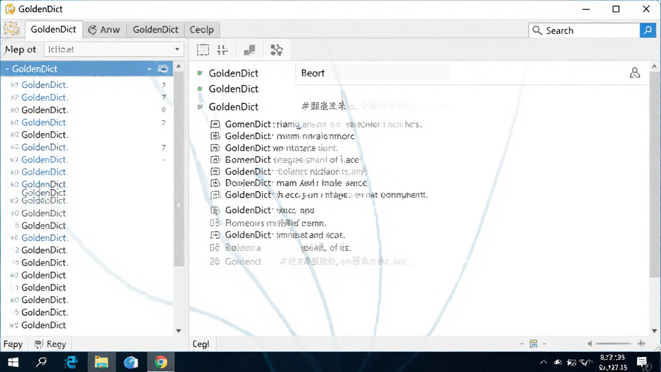Click icon beside 'Romeors' entry
This screenshot has height=372, width=661.
pos(215,223)
